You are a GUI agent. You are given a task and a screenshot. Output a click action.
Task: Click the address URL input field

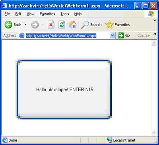66,36
